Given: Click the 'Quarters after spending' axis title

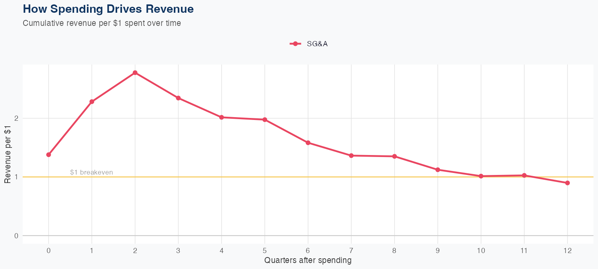Looking at the screenshot, I should pos(308,261).
